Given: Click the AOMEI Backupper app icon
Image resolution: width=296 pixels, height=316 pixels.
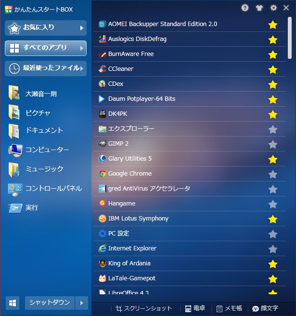Looking at the screenshot, I should point(102,24).
